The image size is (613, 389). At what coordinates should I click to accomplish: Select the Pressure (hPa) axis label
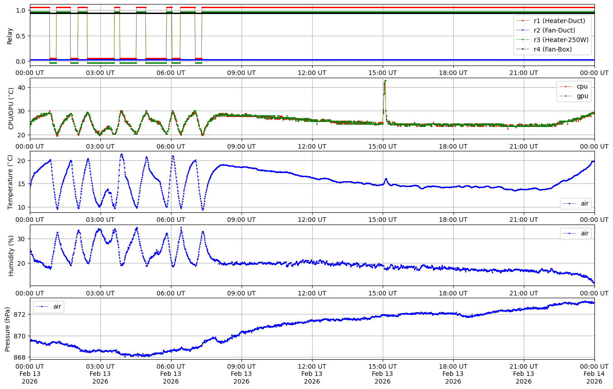[x=8, y=328]
